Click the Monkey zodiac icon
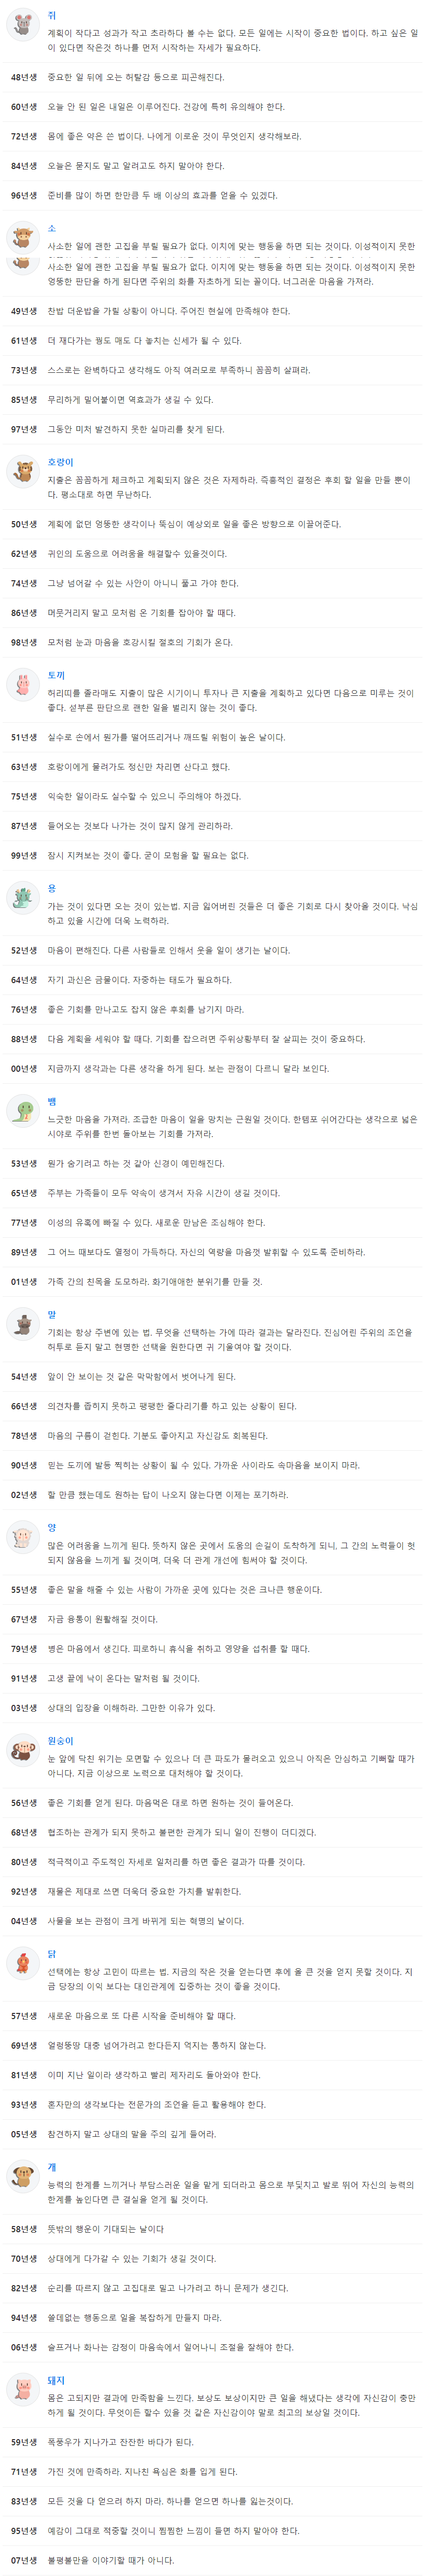The height and width of the screenshot is (2576, 425). (22, 1749)
